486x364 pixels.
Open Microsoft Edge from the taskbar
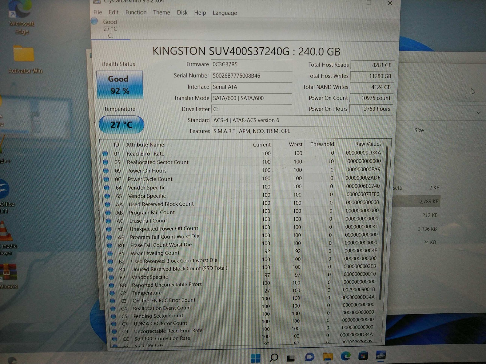(x=345, y=356)
